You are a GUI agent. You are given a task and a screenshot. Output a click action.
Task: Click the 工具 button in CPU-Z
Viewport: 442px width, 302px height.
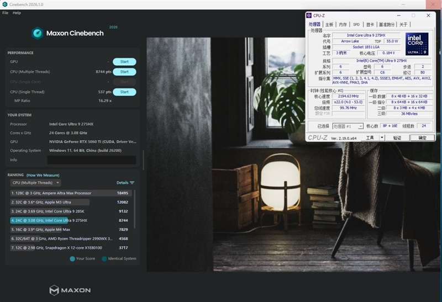pos(370,138)
